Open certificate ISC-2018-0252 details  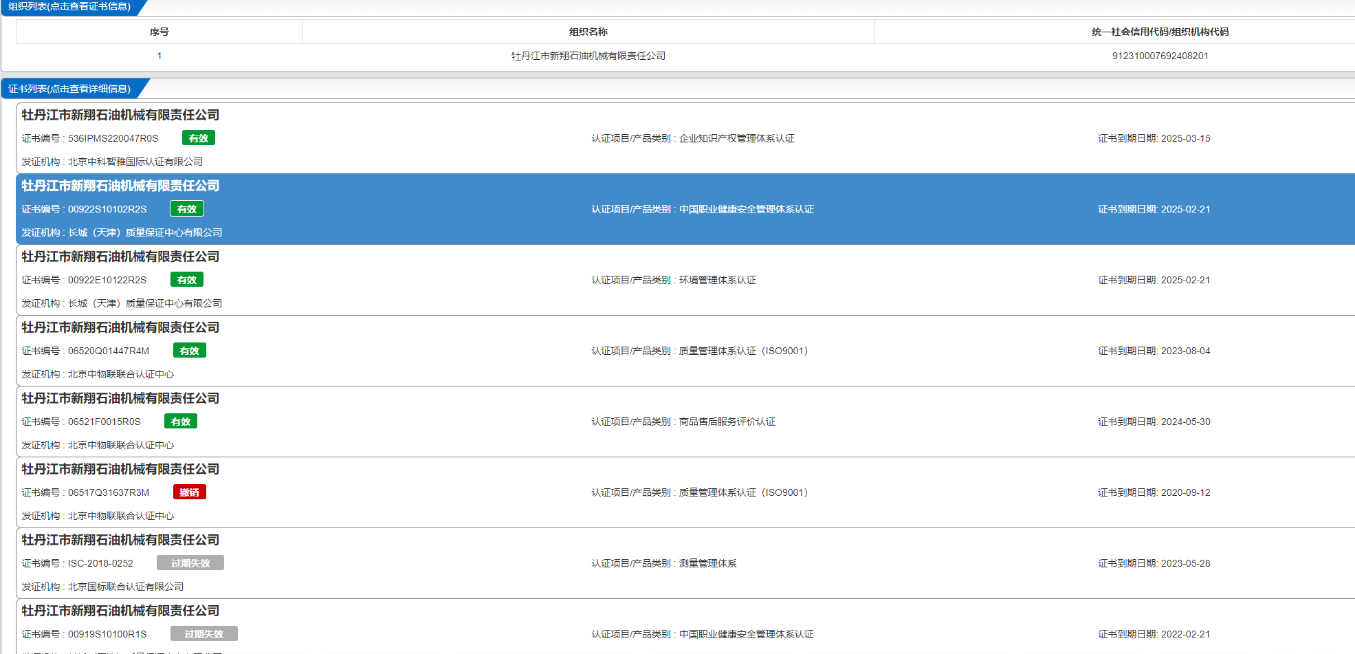point(100,563)
